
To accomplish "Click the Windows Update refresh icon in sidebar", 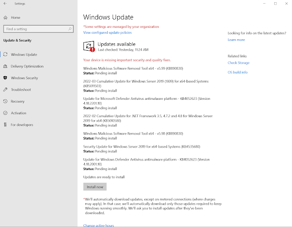I will (x=5, y=54).
